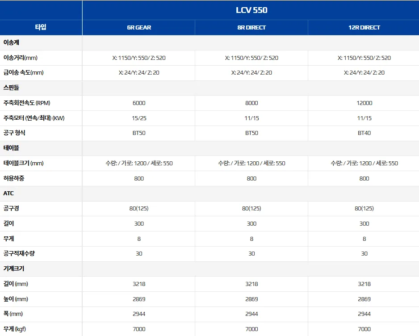Click the 7000 weight value under 12R DIRECT
This screenshot has width=419, height=336.
364,329
